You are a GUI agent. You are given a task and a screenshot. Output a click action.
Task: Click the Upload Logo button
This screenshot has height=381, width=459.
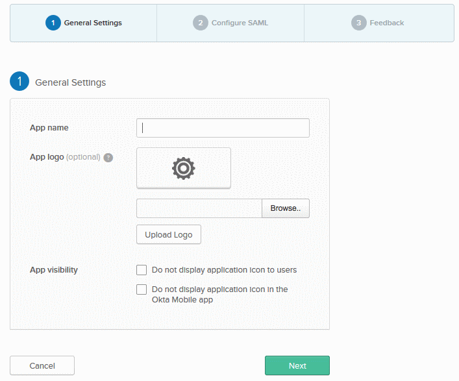169,234
